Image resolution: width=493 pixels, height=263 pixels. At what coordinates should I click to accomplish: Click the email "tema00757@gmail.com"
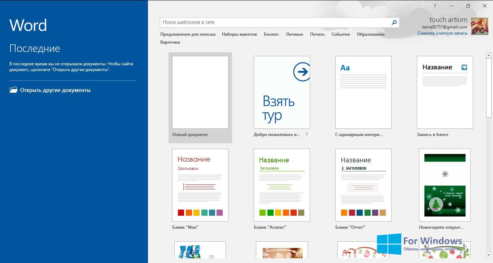(445, 27)
